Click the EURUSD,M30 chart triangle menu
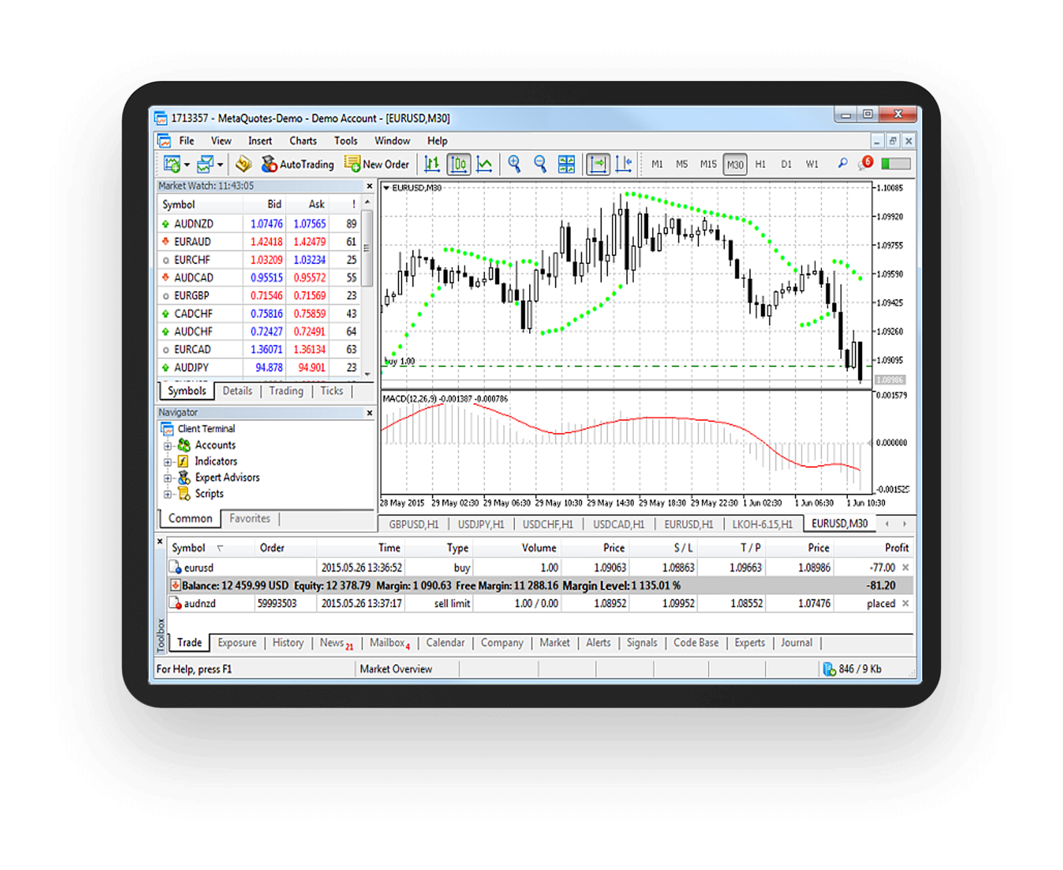This screenshot has height=870, width=1063. coord(386,188)
